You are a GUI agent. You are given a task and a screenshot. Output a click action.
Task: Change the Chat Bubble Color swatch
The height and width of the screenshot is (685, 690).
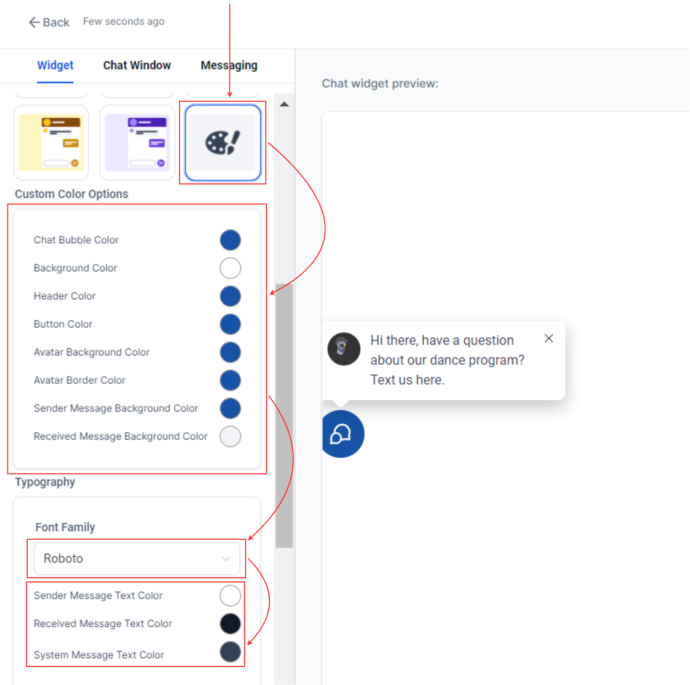click(x=230, y=240)
